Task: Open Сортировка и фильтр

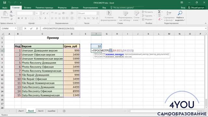Action: pos(169,16)
